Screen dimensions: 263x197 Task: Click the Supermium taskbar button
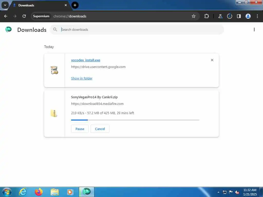87,192
